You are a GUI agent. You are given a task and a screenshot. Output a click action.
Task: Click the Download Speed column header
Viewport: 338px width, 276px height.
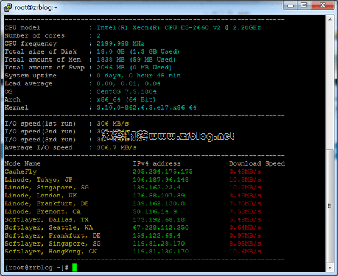coord(257,164)
